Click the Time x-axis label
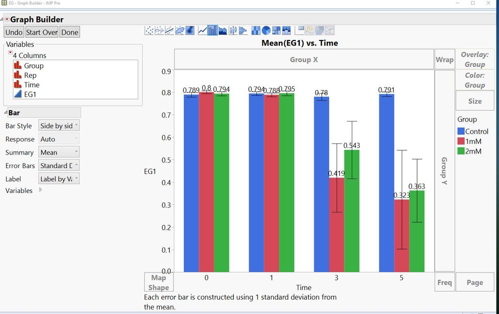Viewport: 499px width, 314px height. tap(304, 287)
